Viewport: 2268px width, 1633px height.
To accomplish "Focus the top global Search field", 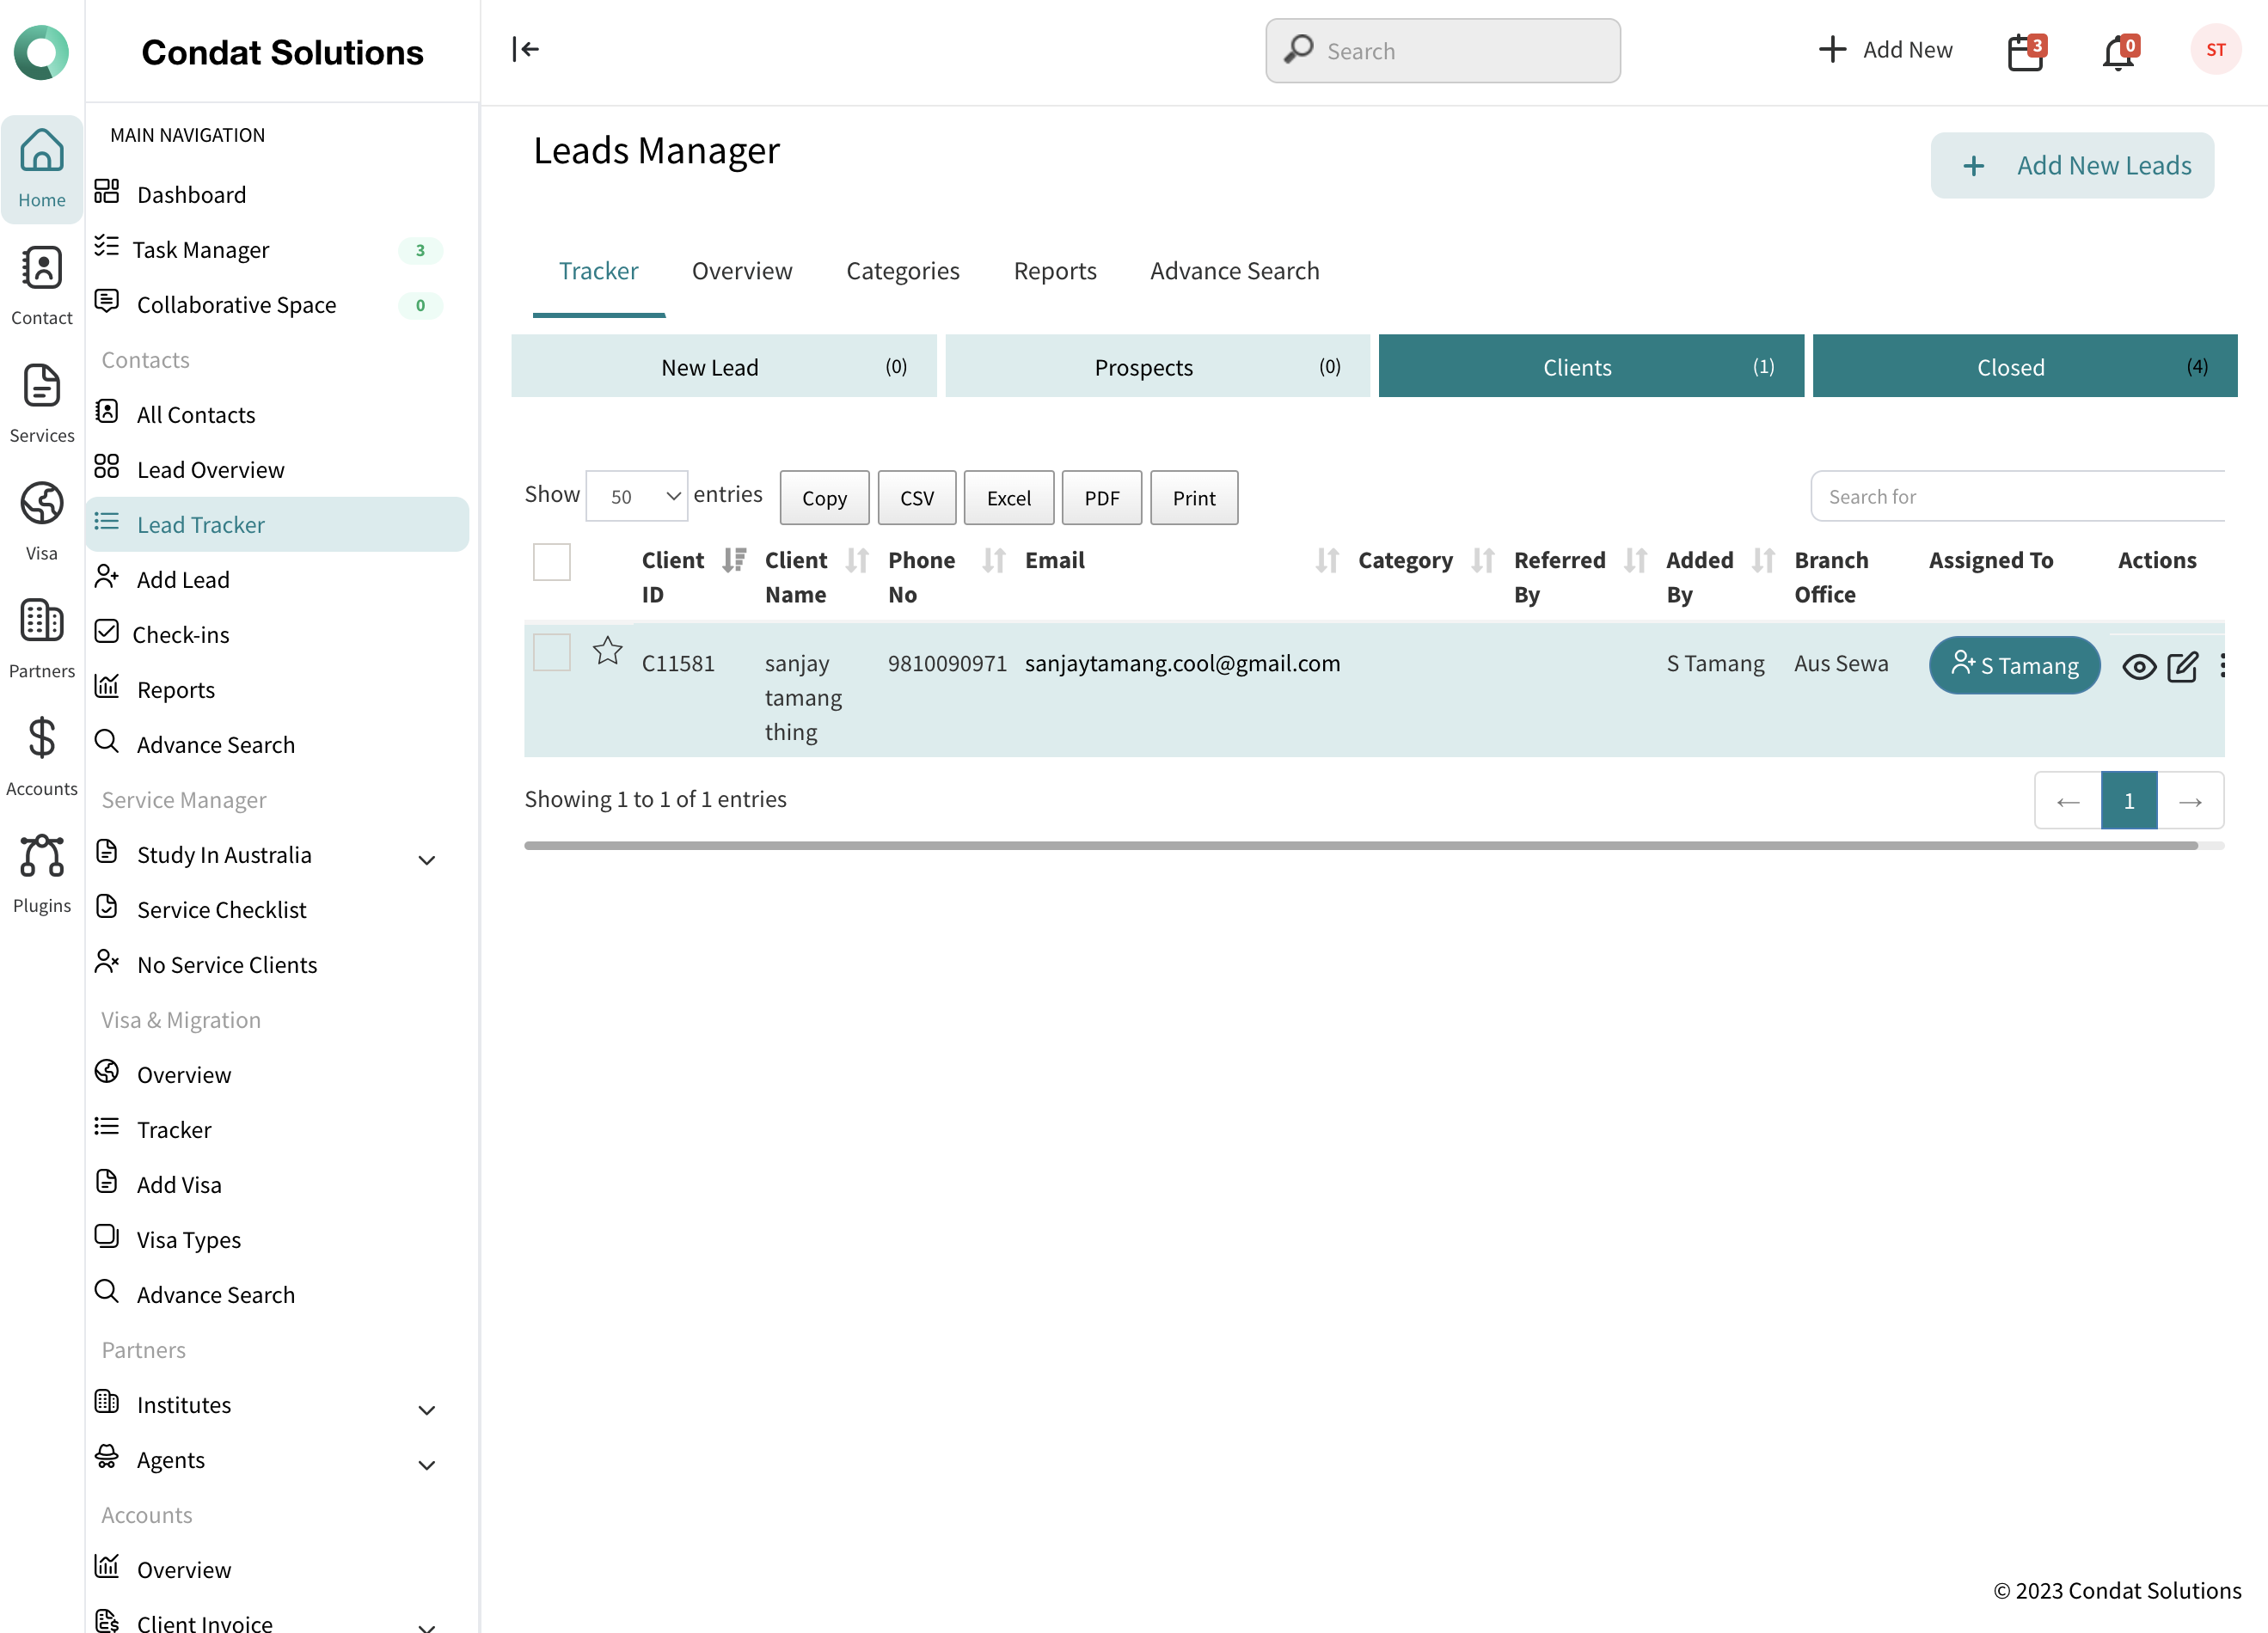I will 1443,51.
